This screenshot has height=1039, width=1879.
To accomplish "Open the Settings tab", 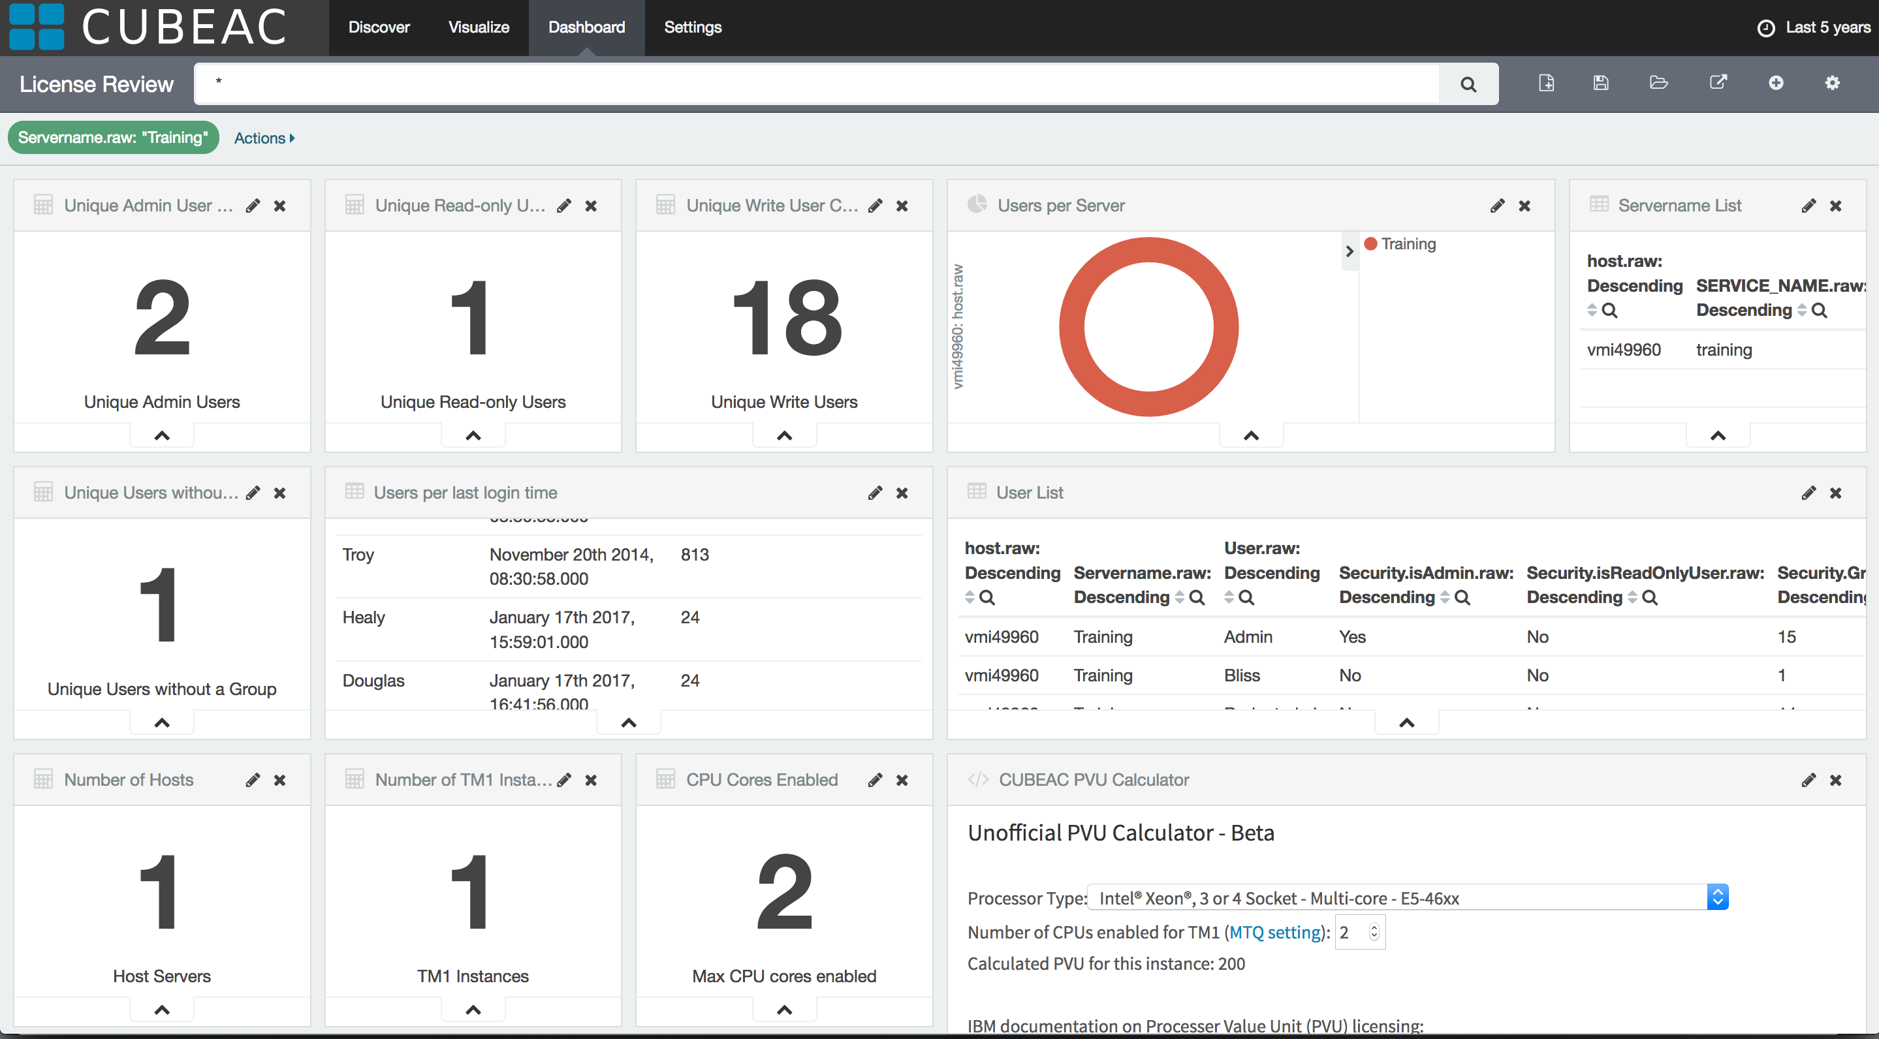I will tap(692, 27).
